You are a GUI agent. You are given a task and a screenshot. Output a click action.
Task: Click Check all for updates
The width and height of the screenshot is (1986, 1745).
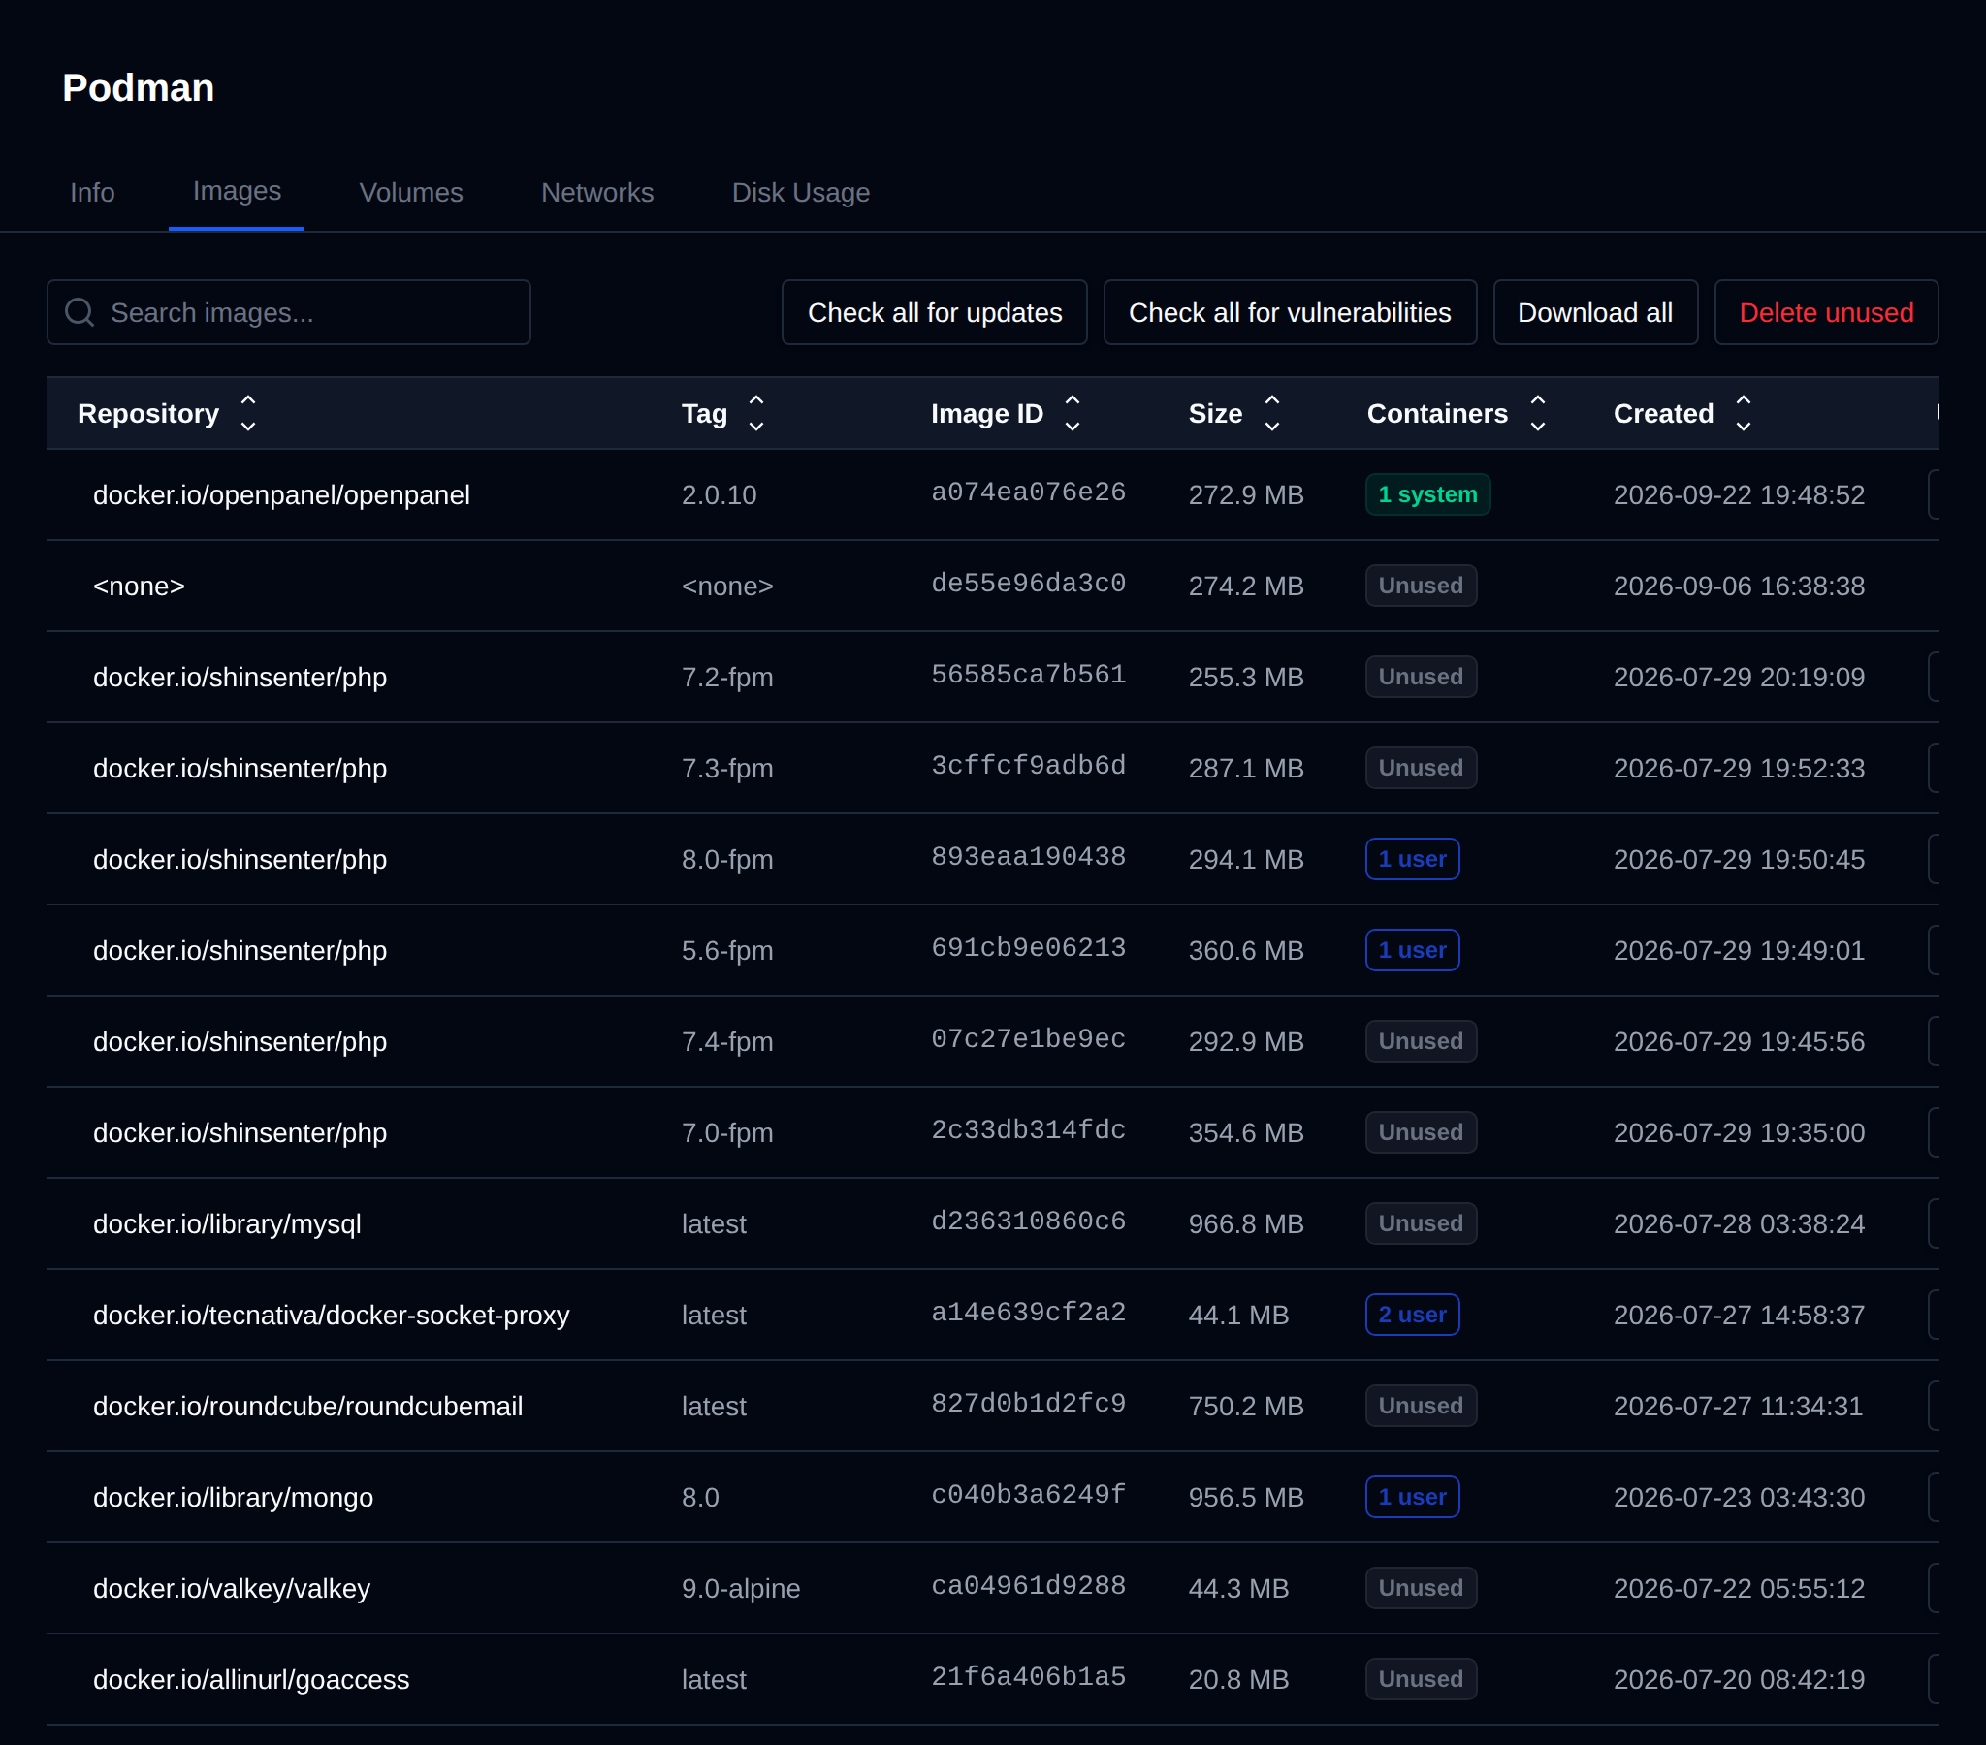[935, 312]
